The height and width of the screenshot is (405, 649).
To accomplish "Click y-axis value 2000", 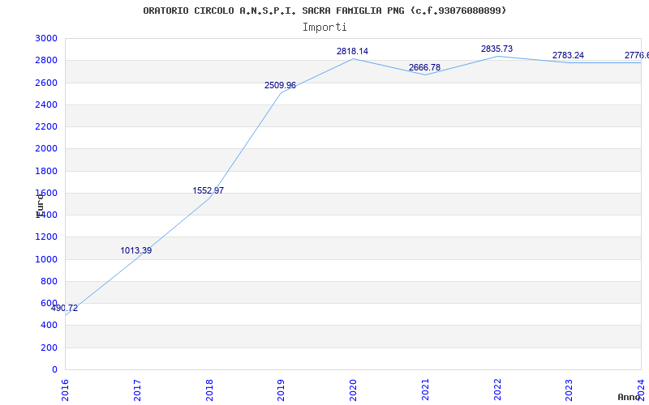I will coord(46,149).
